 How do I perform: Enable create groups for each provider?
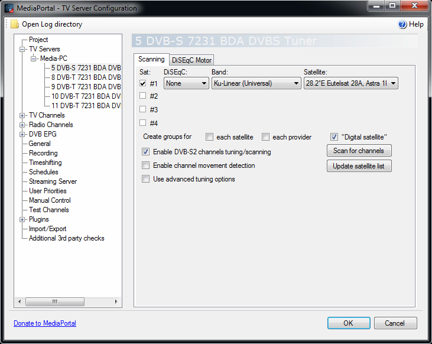point(265,137)
